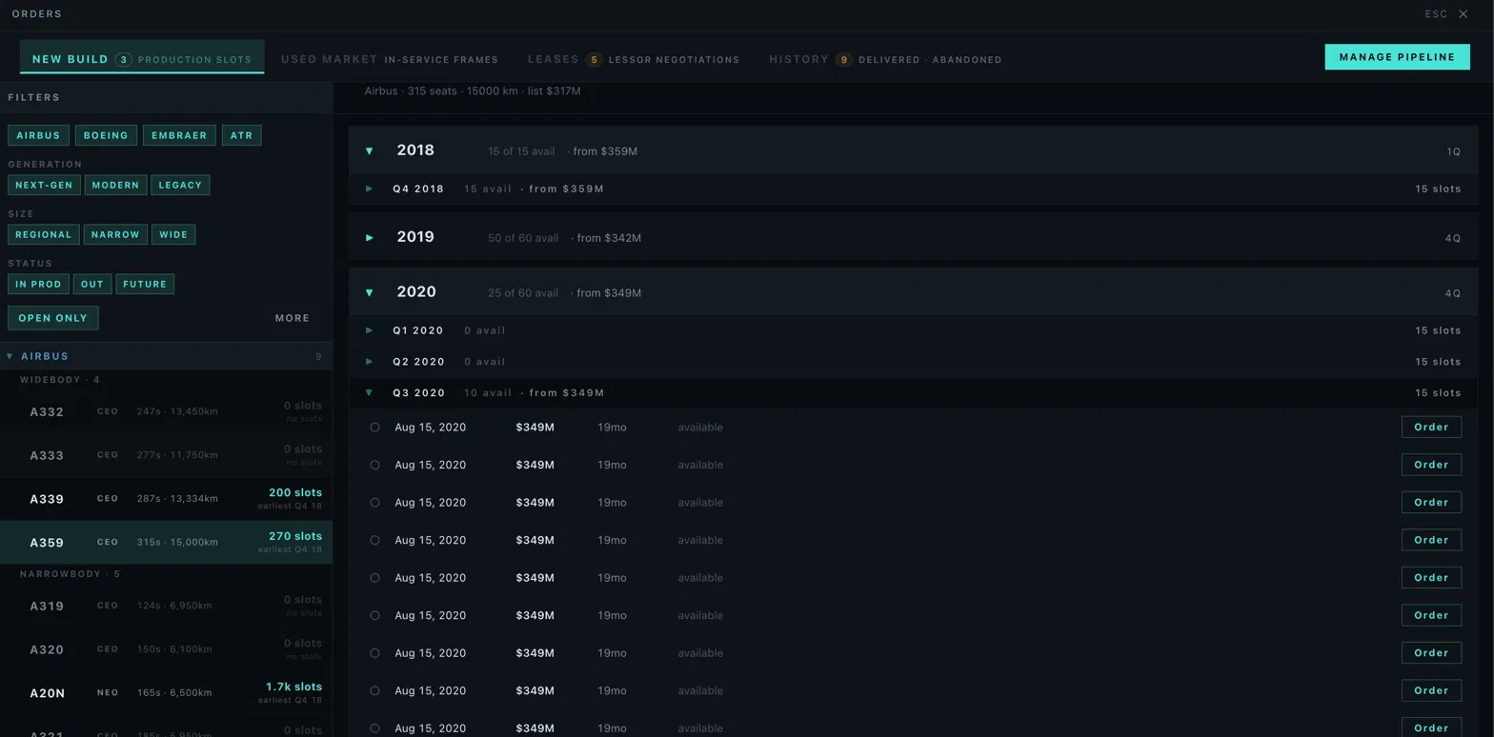This screenshot has width=1494, height=737.
Task: Select the A320 aircraft row
Action: pyautogui.click(x=166, y=649)
